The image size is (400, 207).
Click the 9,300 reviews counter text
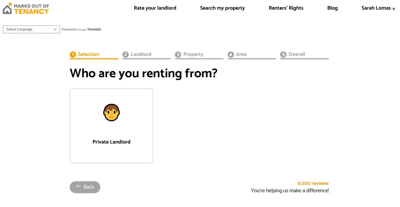pos(313,183)
